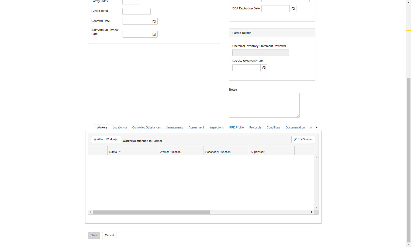
Task: Focus the Permit Ref # input field
Action: 136,11
